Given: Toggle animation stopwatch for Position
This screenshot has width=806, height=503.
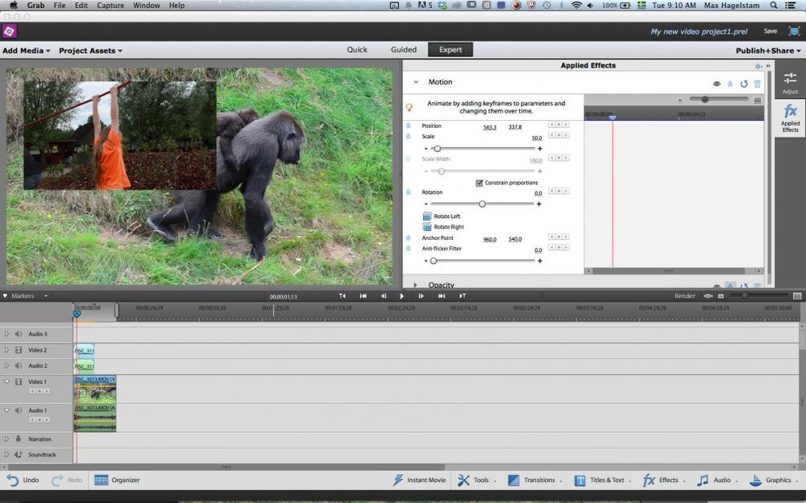Looking at the screenshot, I should [408, 126].
